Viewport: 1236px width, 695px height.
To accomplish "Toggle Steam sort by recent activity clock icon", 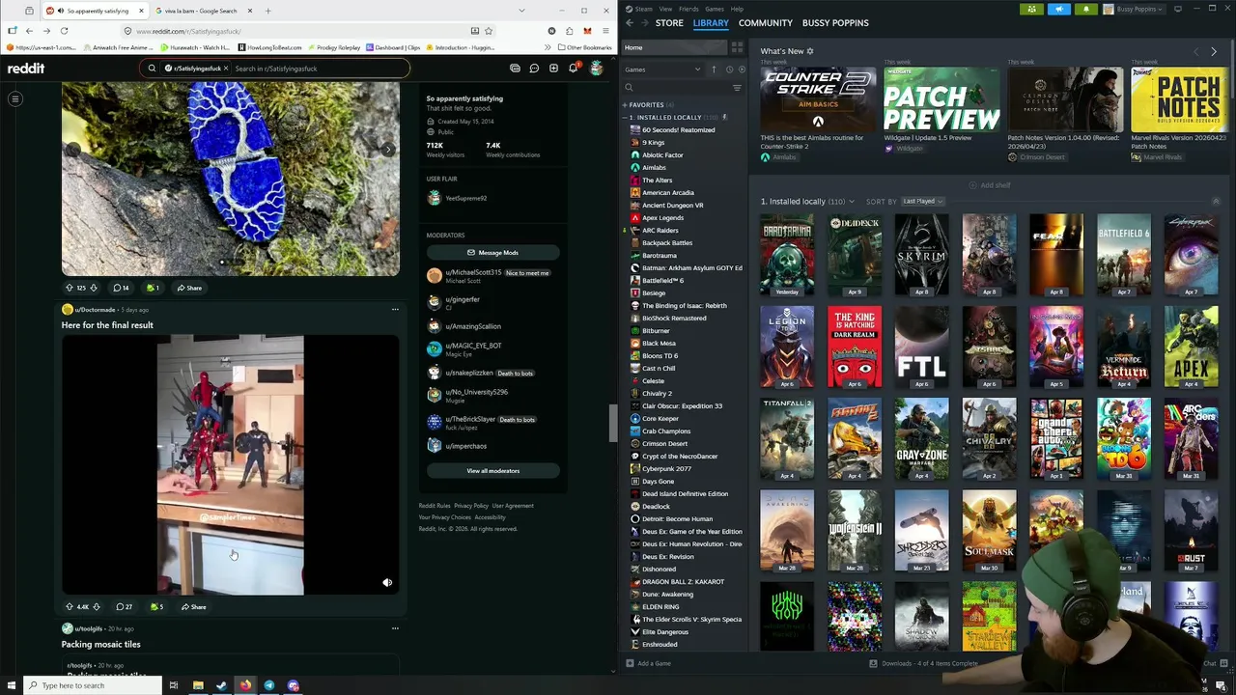I will tap(729, 69).
